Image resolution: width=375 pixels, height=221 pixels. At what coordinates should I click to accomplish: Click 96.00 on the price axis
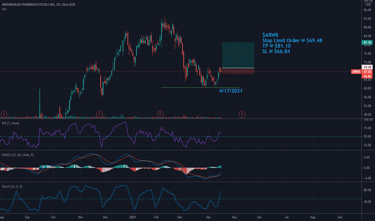tap(367, 10)
